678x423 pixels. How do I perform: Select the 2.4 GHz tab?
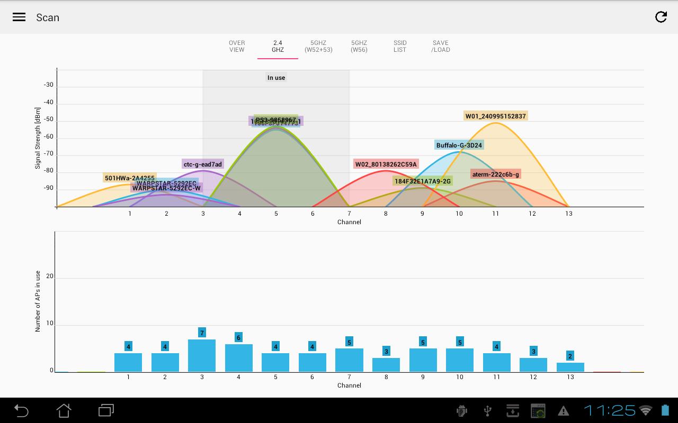tap(278, 47)
